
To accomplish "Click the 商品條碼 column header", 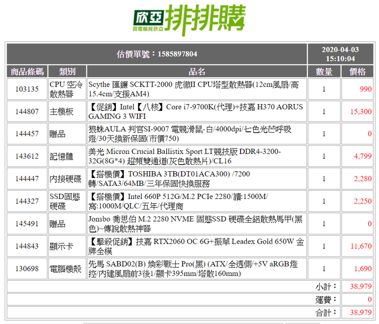I will (27, 71).
